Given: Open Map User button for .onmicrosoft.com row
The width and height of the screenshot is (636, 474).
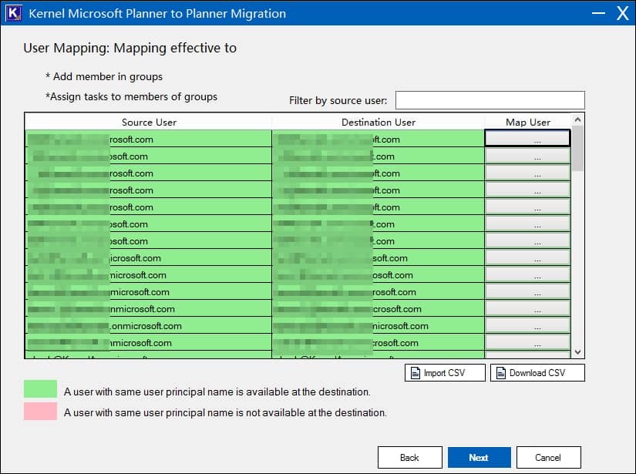Looking at the screenshot, I should (x=528, y=325).
